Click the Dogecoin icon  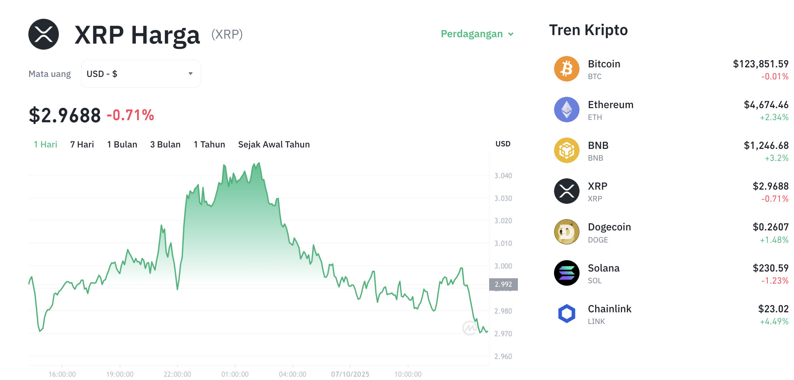pos(566,232)
